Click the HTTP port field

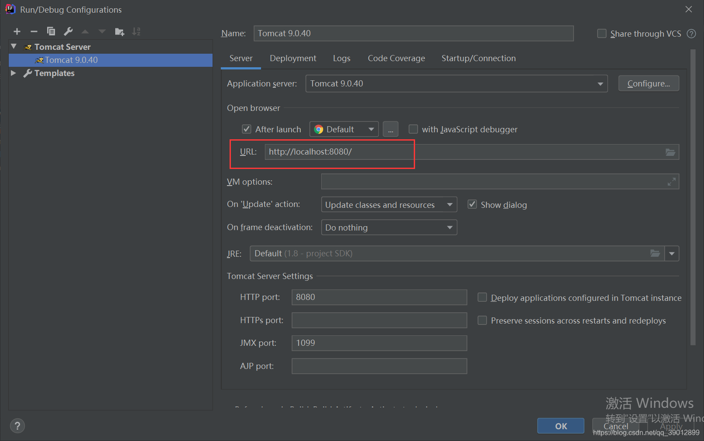pyautogui.click(x=379, y=297)
